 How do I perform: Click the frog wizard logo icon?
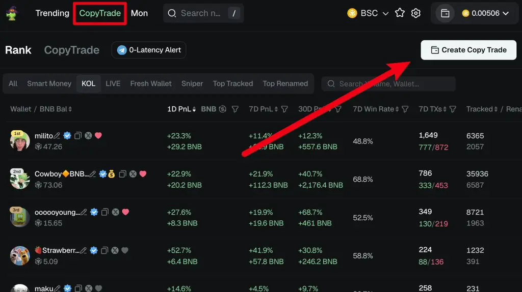(x=12, y=13)
